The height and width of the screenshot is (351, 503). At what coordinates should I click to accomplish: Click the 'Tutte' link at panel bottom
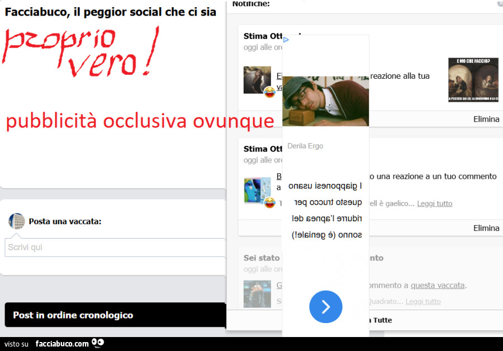tap(382, 320)
